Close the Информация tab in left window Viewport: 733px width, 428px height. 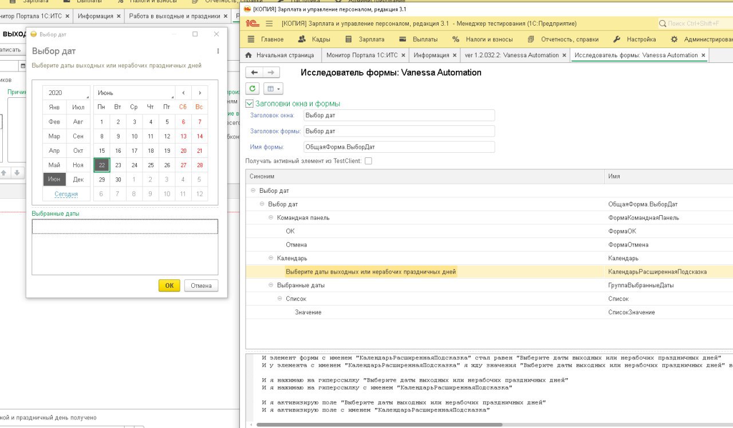119,16
